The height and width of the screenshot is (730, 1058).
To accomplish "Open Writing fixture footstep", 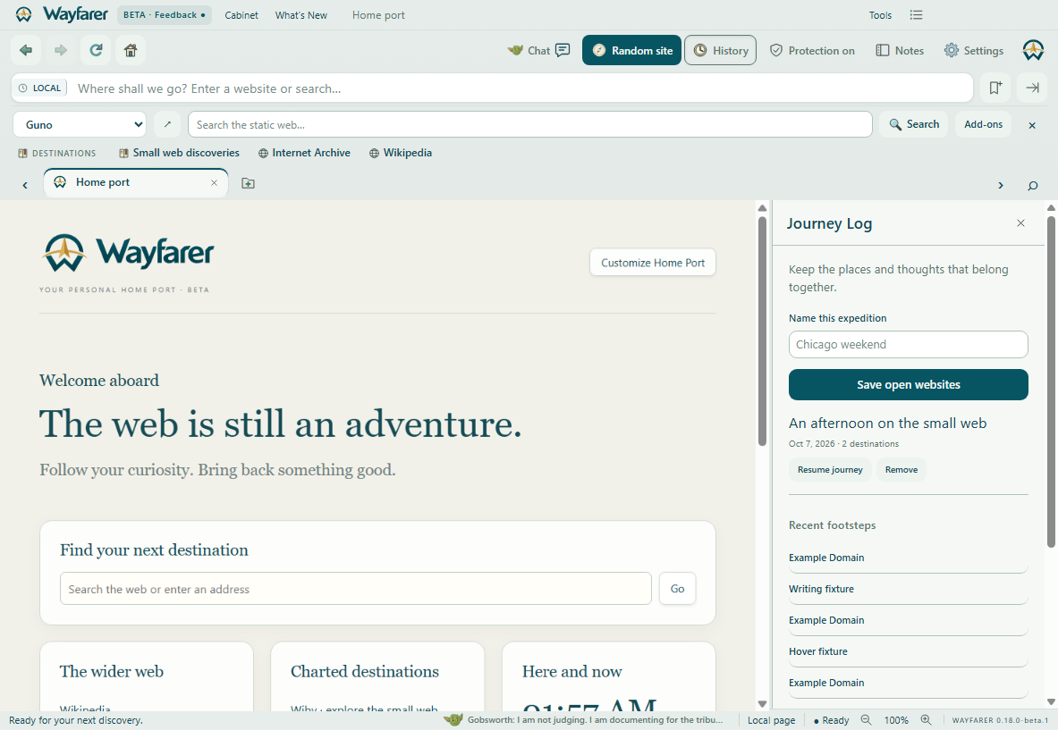I will (908, 589).
